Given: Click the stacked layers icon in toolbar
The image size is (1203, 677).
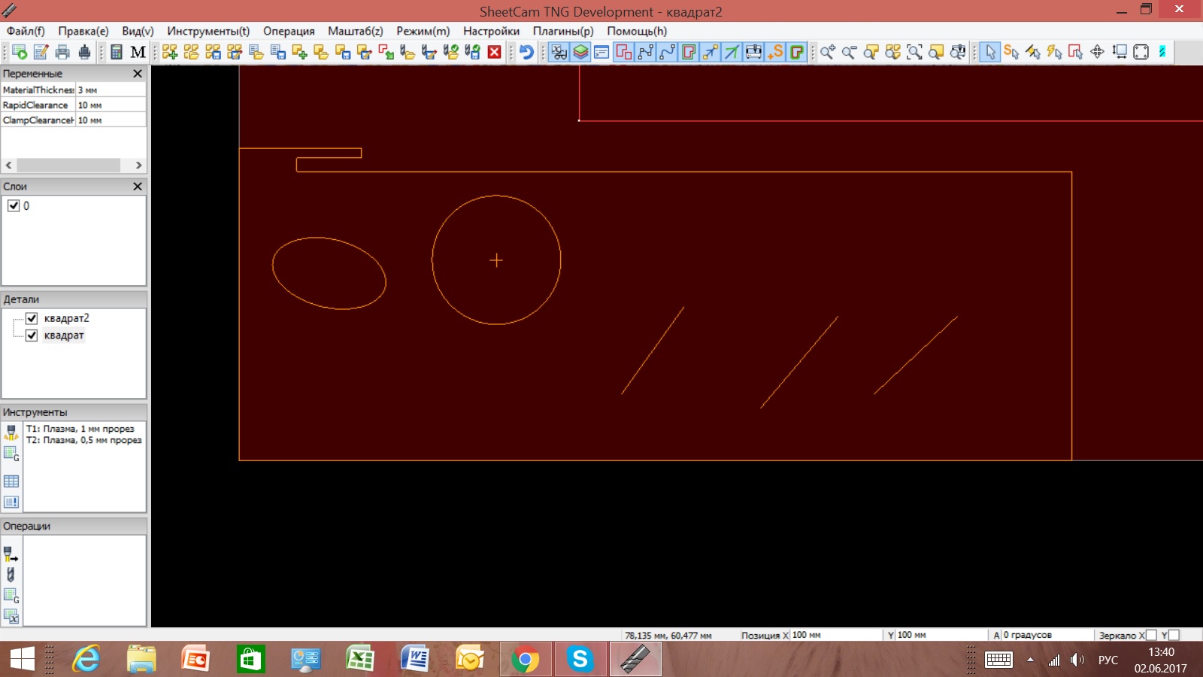Looking at the screenshot, I should click(580, 52).
